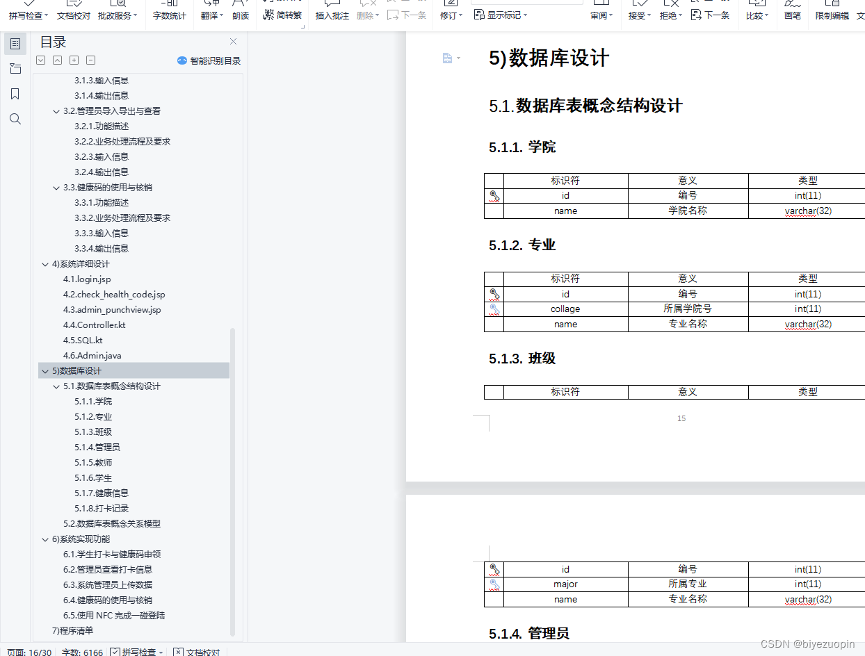Open the 修订 dropdown

tap(451, 15)
